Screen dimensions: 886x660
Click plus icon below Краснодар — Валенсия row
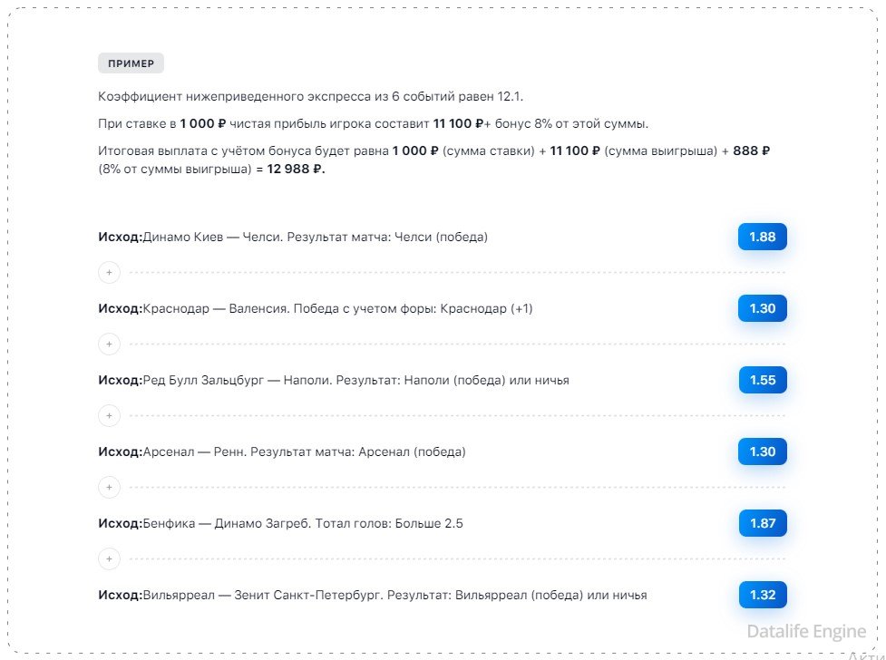tap(109, 344)
